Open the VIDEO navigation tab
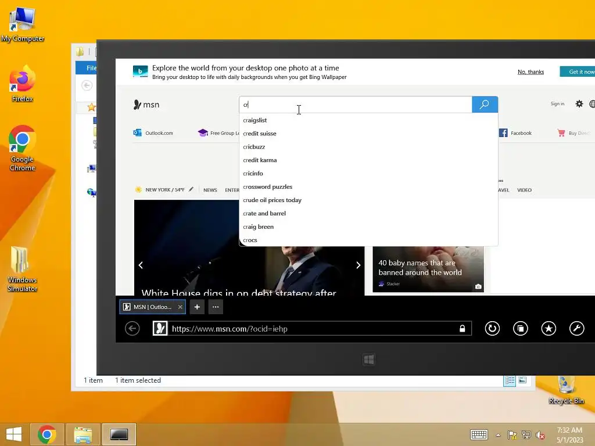This screenshot has height=446, width=595. click(524, 190)
